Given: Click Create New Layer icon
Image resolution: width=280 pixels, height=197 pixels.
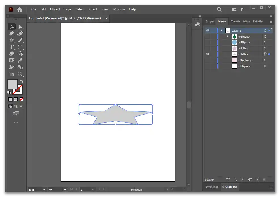Looking at the screenshot, I should [257, 180].
